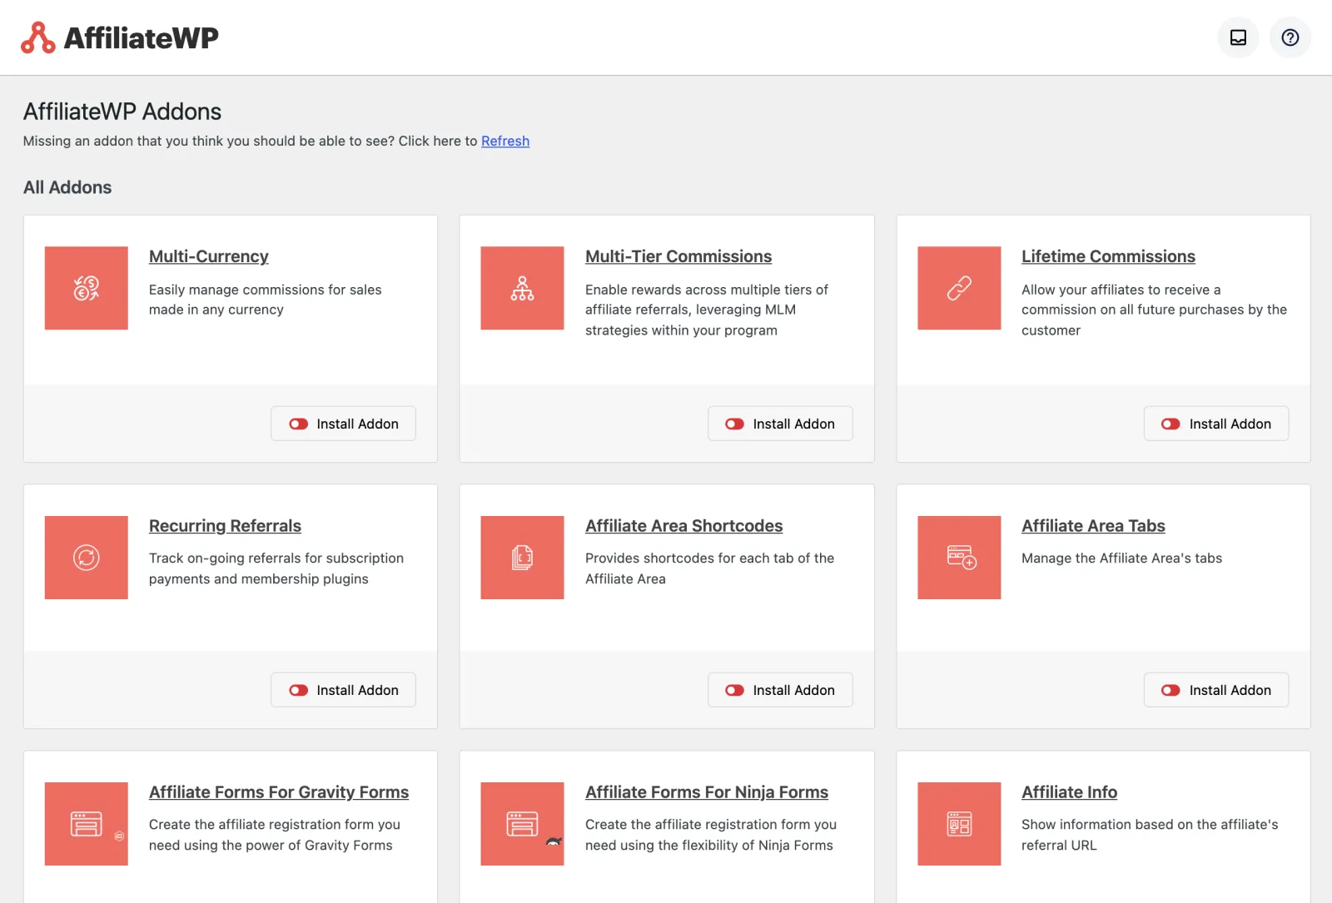Image resolution: width=1332 pixels, height=903 pixels.
Task: Click the Affiliate Info addon icon
Action: (x=959, y=824)
